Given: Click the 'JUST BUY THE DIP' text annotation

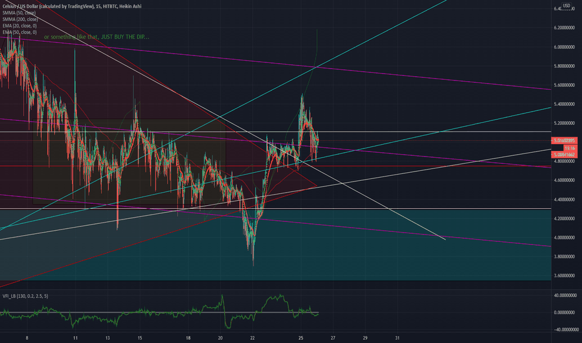Looking at the screenshot, I should [125, 37].
